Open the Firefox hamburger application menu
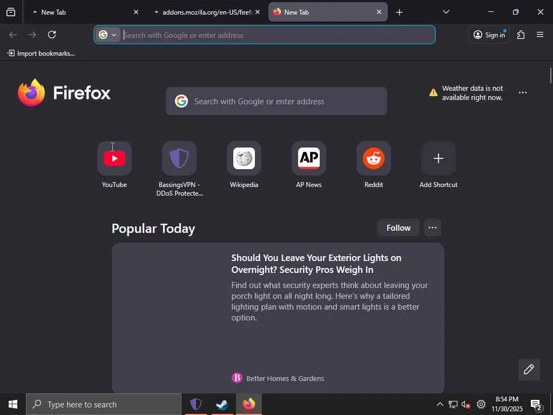 540,35
